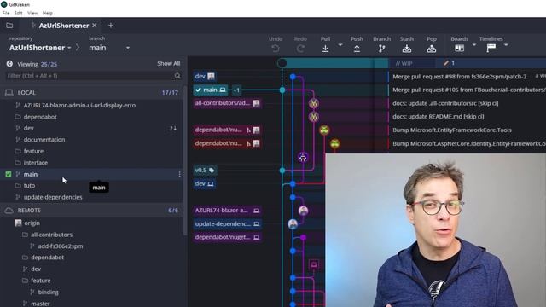
Task: Select commit 'Bump Microsoft.EntityFrameworkCore.Tools'
Action: 452,130
